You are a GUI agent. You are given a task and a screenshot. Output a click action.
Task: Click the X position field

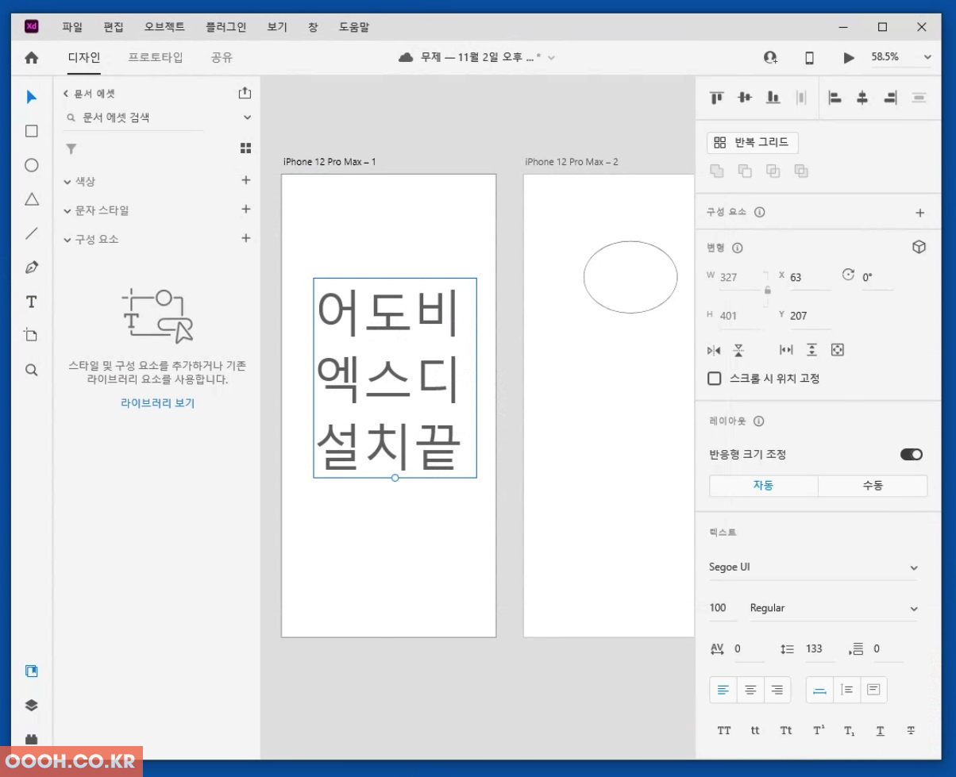[x=809, y=278]
